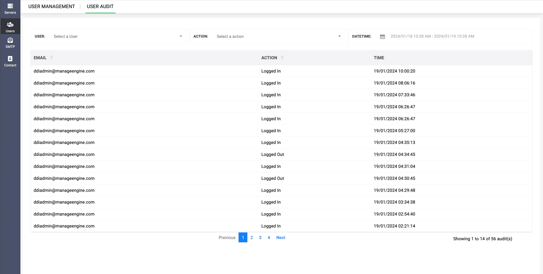The width and height of the screenshot is (543, 274).
Task: Expand the Select a User dropdown
Action: pos(118,36)
